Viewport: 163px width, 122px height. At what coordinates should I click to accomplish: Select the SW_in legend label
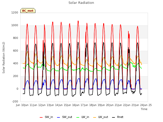click(49, 117)
